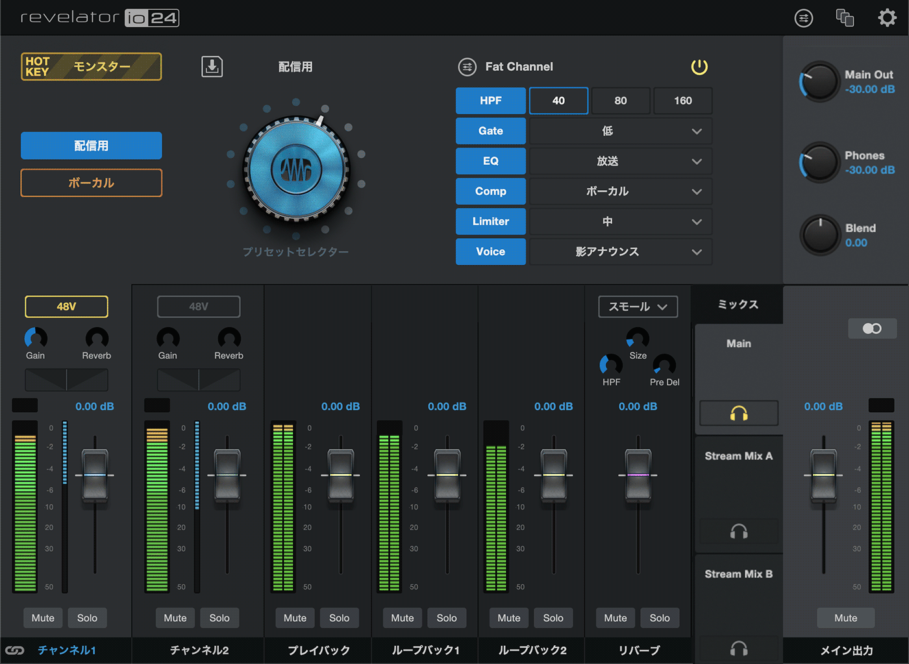Click the headphone icon under Stream Mix A
This screenshot has width=909, height=664.
[x=738, y=531]
